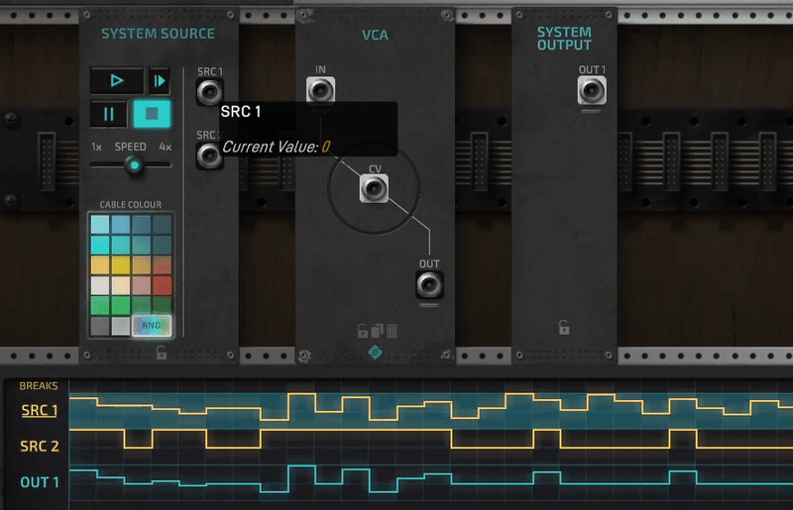Screen dimensions: 793x510
Task: Duplicate the VCA module with copy icon
Action: [378, 331]
